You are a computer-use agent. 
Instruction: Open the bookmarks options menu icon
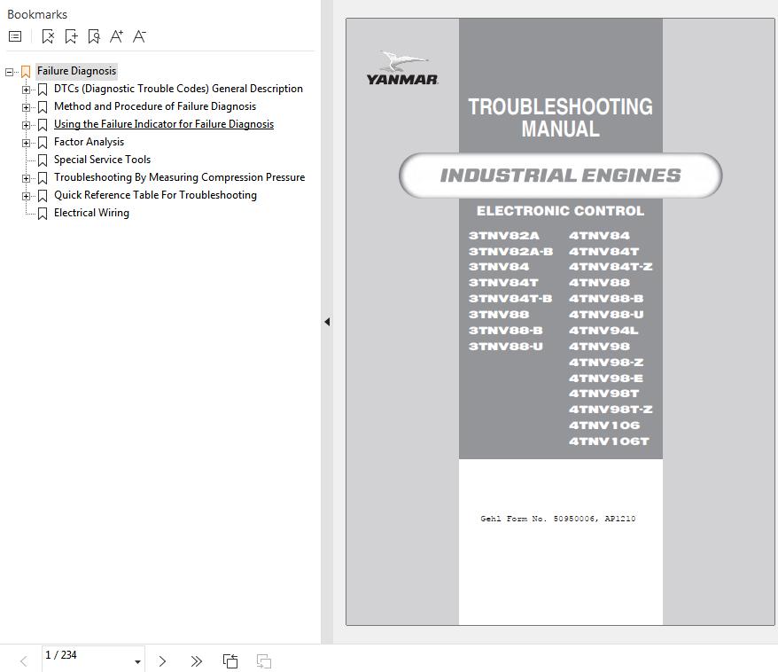click(x=15, y=36)
